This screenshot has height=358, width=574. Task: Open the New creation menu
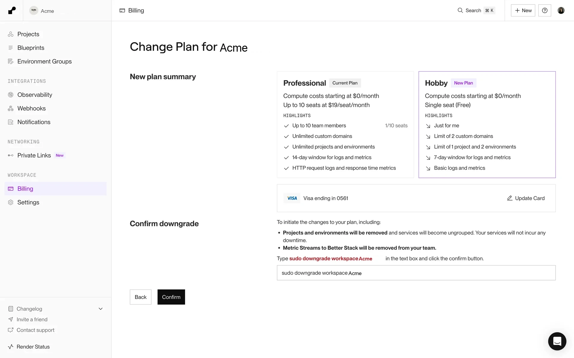523,10
